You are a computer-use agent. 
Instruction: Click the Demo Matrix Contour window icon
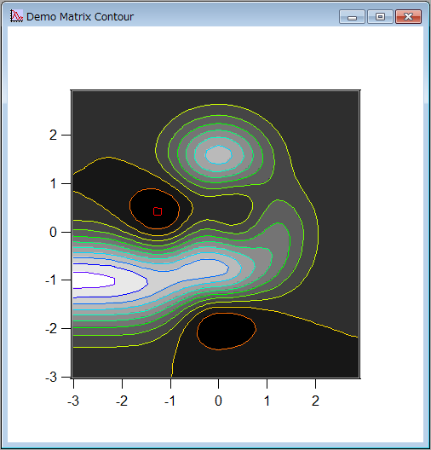(x=16, y=16)
